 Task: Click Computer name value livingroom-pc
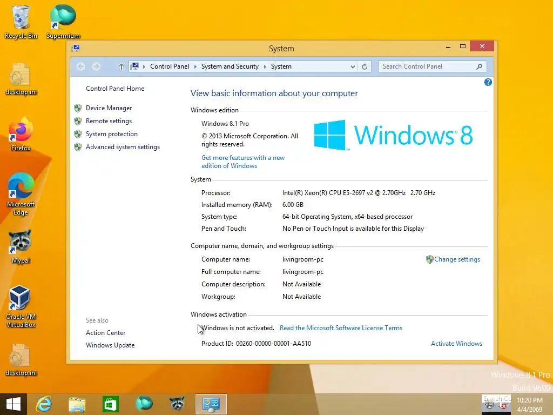click(x=302, y=259)
